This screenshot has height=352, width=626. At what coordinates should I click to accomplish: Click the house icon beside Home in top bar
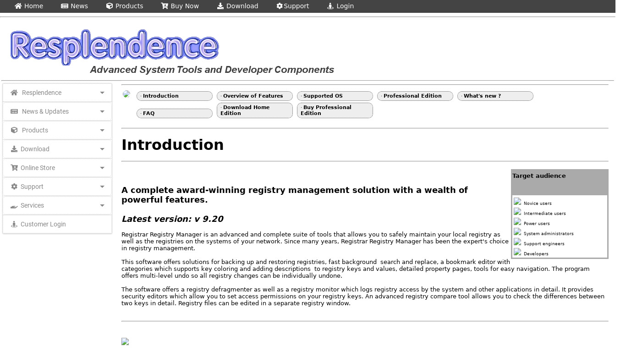point(18,6)
